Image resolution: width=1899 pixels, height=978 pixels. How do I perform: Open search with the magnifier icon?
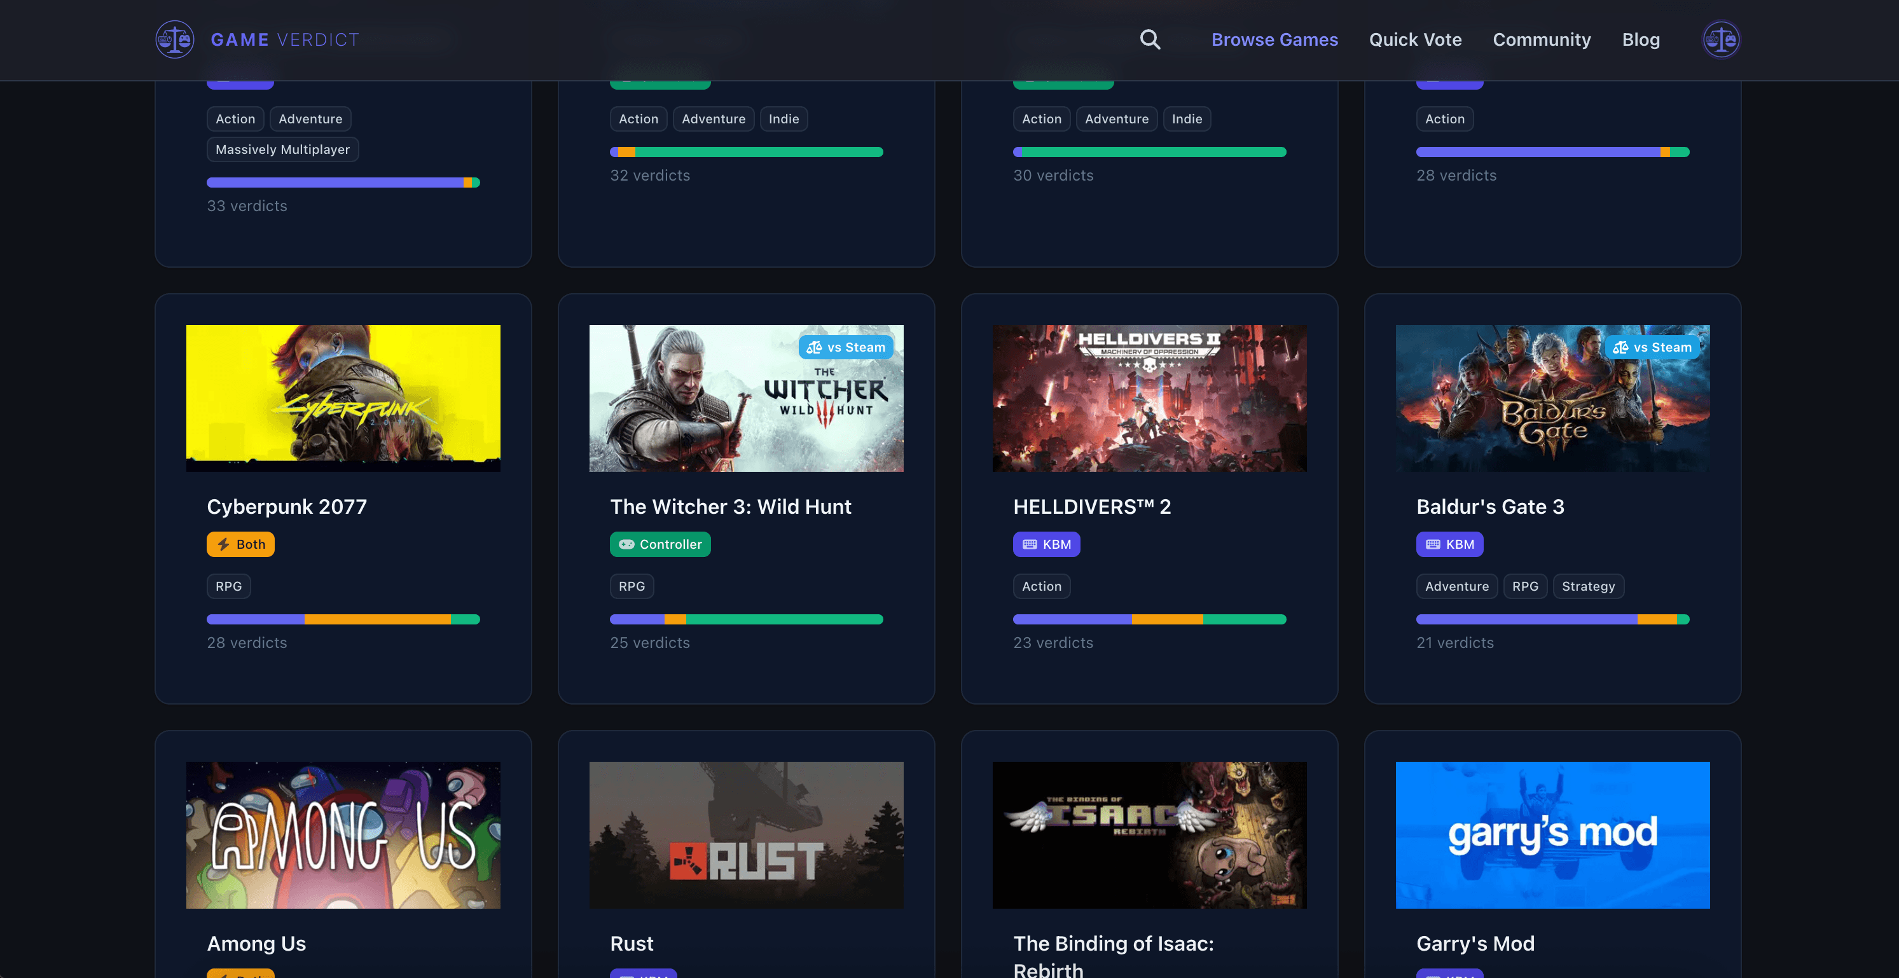1150,40
